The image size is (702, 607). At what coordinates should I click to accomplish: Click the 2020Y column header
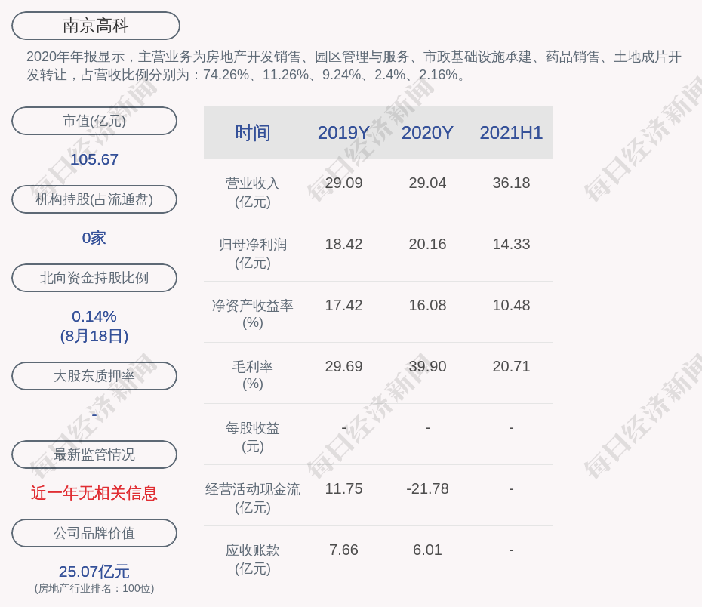click(x=427, y=133)
